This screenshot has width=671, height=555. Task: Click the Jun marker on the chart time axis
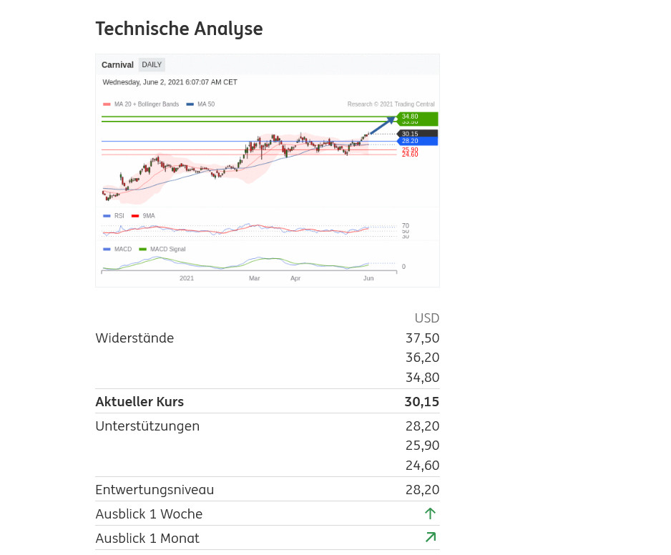[368, 278]
